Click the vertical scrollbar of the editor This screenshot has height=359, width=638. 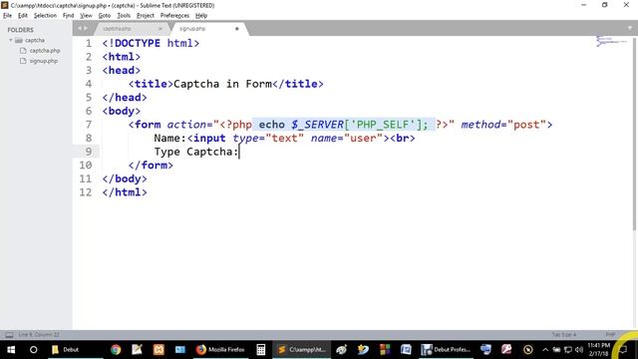[634, 135]
